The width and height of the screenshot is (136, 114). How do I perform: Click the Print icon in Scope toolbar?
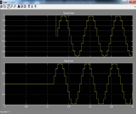(2, 6)
